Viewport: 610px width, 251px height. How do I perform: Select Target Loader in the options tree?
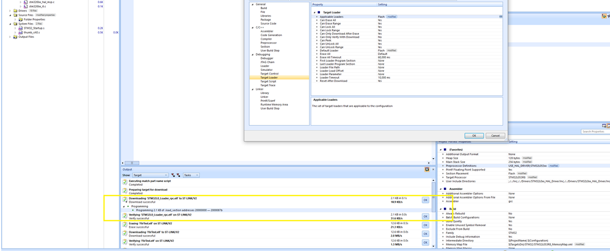269,78
